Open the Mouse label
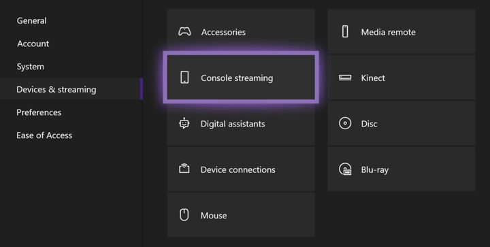 click(214, 216)
